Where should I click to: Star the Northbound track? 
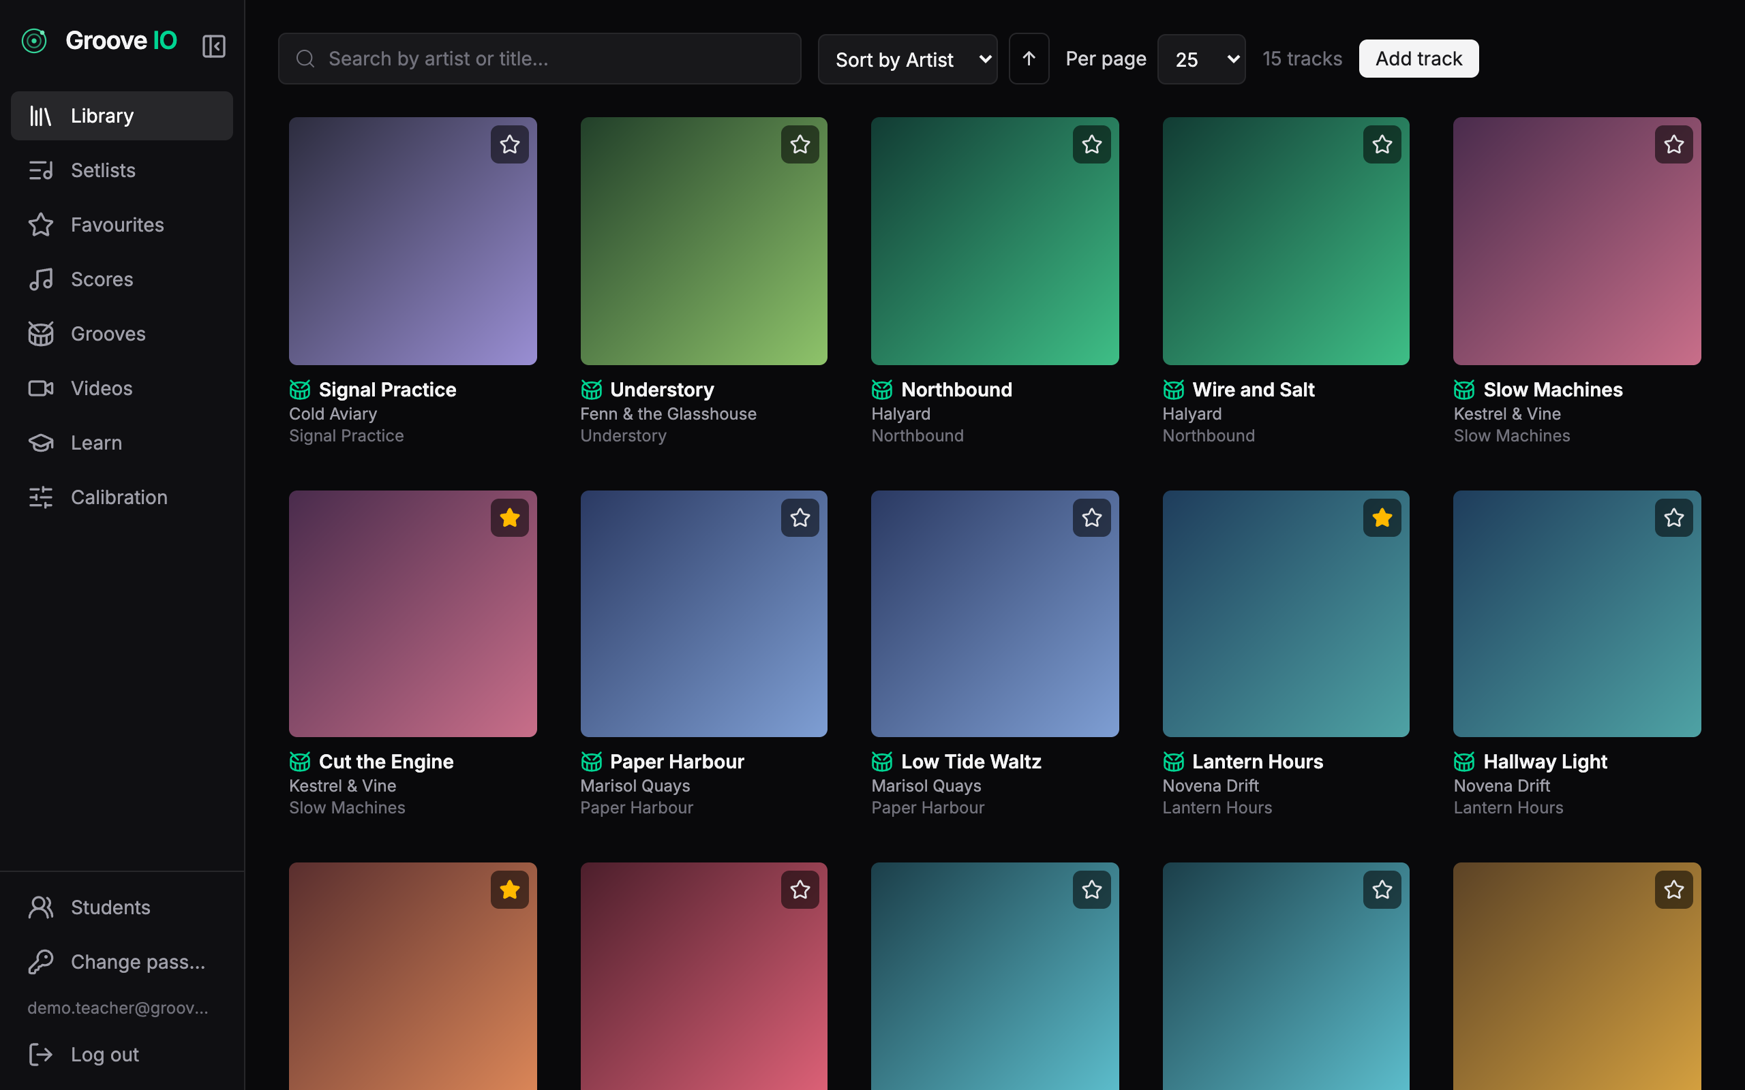1092,144
